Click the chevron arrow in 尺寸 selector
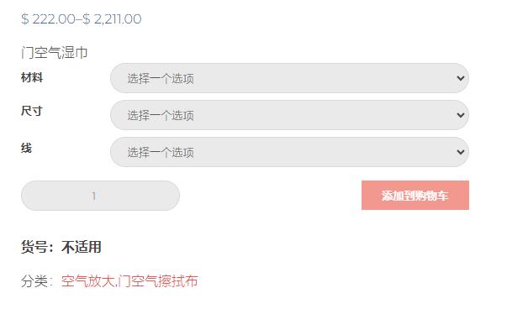The image size is (528, 309). pyautogui.click(x=460, y=115)
